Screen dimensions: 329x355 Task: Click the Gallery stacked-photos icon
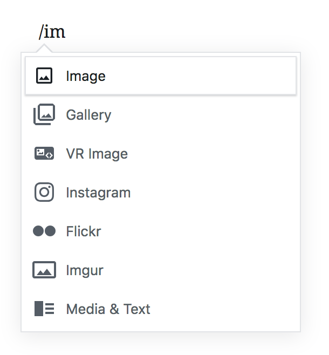pos(44,115)
